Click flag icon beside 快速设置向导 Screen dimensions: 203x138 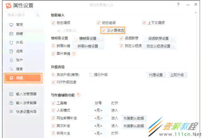click(11, 112)
